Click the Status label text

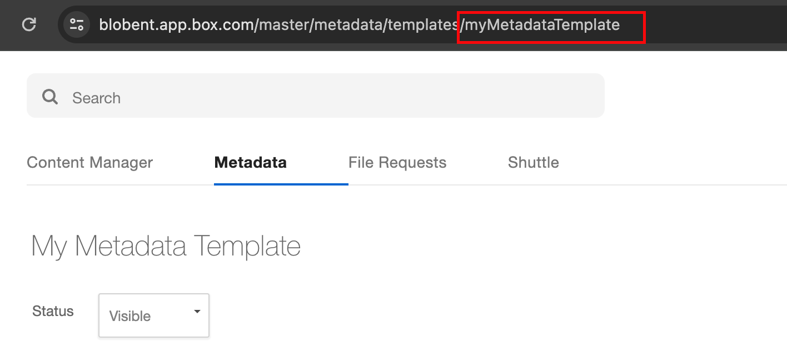(53, 311)
